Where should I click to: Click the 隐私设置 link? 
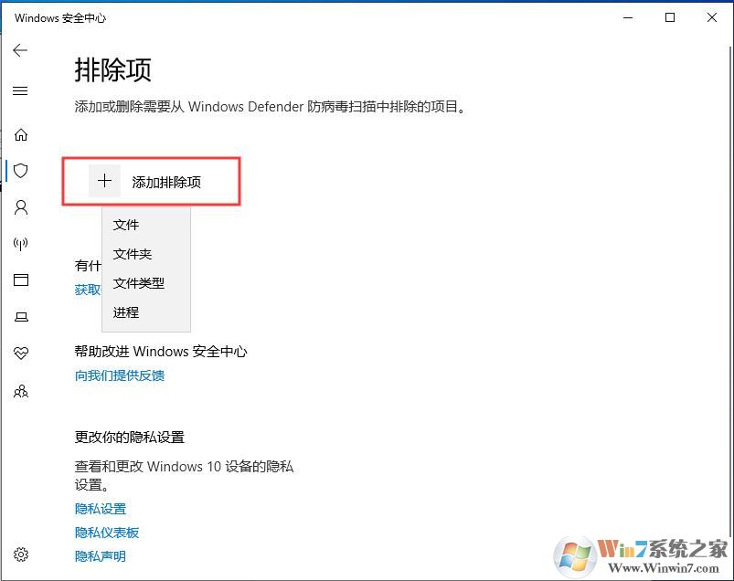point(100,509)
